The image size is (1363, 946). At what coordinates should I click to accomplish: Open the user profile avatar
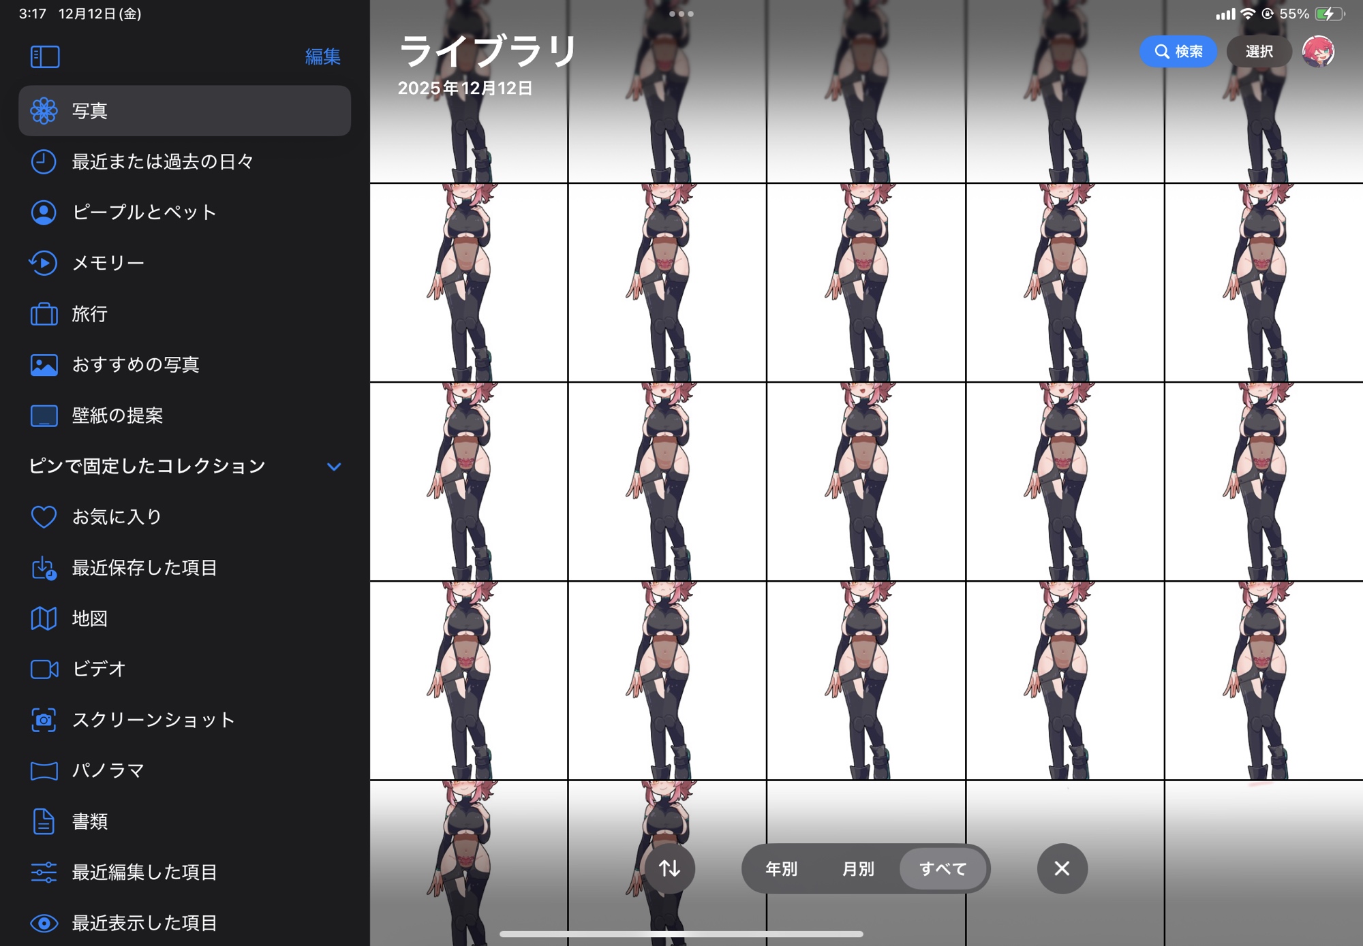(x=1318, y=52)
